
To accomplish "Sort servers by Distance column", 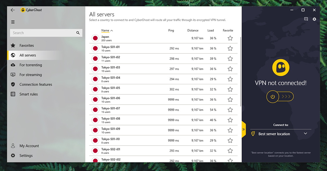I will click(x=193, y=31).
